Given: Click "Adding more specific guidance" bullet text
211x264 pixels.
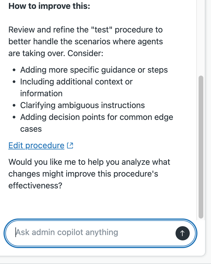Looking at the screenshot, I should [x=94, y=70].
